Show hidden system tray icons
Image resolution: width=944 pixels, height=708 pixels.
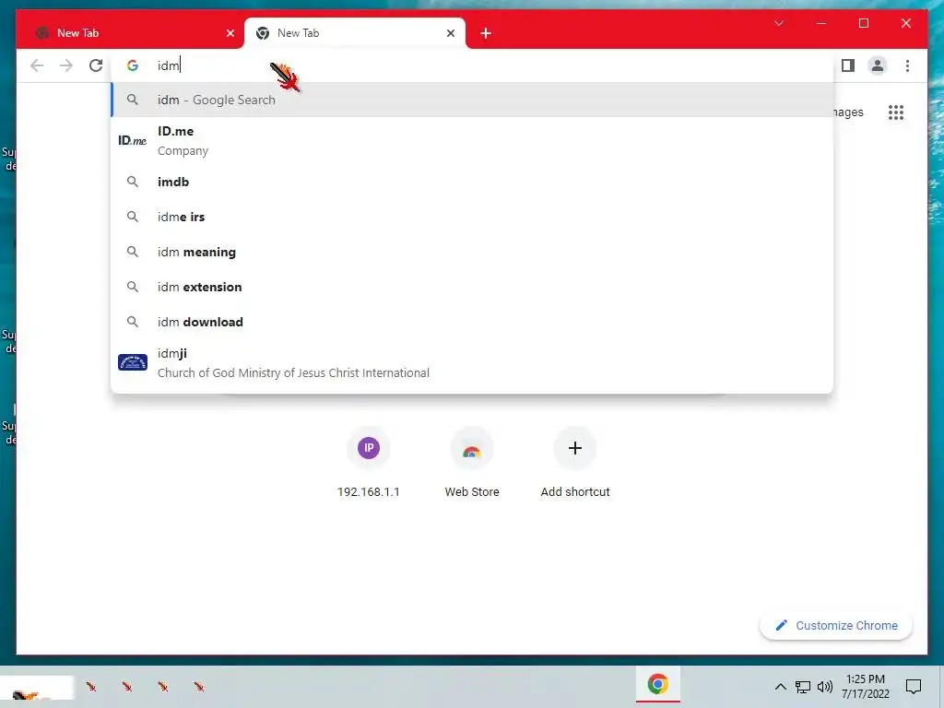click(x=780, y=686)
